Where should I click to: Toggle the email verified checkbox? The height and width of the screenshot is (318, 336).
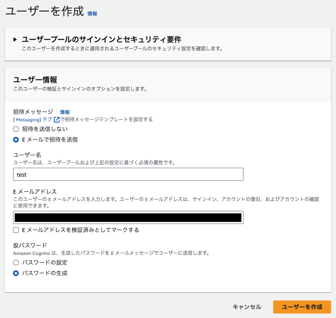point(15,230)
